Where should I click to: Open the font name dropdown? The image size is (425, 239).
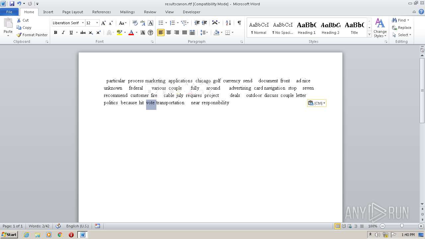(x=83, y=23)
